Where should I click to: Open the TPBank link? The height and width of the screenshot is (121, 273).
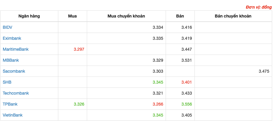tap(10, 104)
